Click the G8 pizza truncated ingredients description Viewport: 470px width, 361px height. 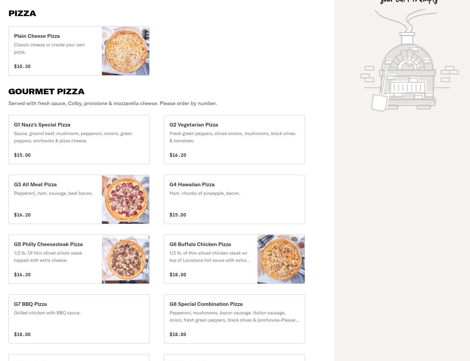(x=234, y=316)
